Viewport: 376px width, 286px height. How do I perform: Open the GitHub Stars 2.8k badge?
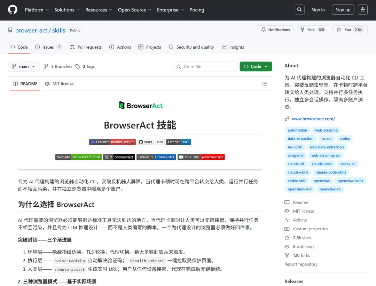(x=151, y=142)
